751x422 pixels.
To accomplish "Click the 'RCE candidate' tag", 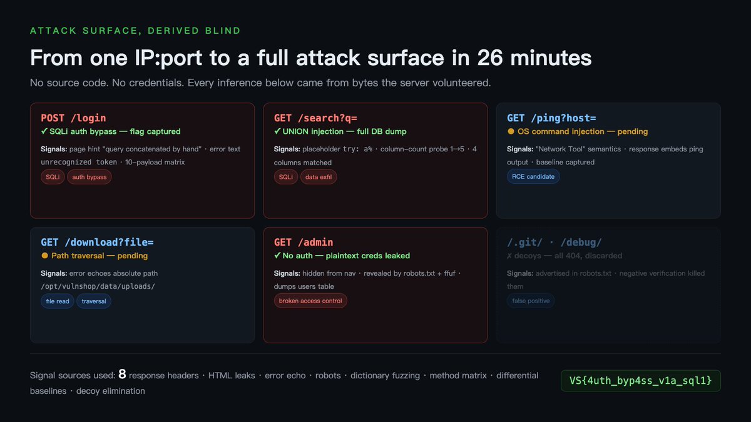I will tap(534, 176).
